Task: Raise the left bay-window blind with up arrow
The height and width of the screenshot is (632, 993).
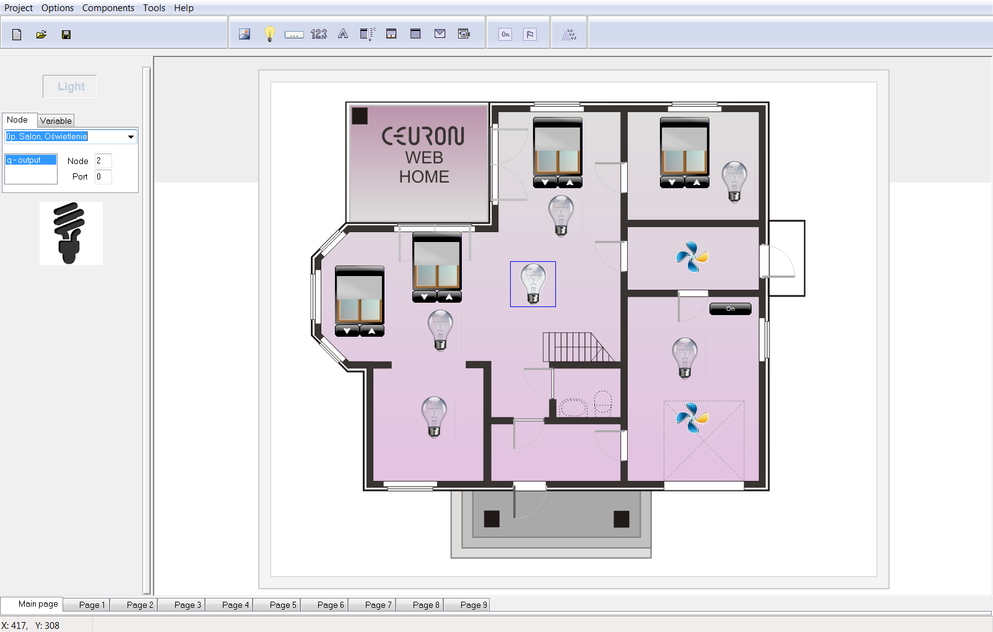Action: point(372,331)
